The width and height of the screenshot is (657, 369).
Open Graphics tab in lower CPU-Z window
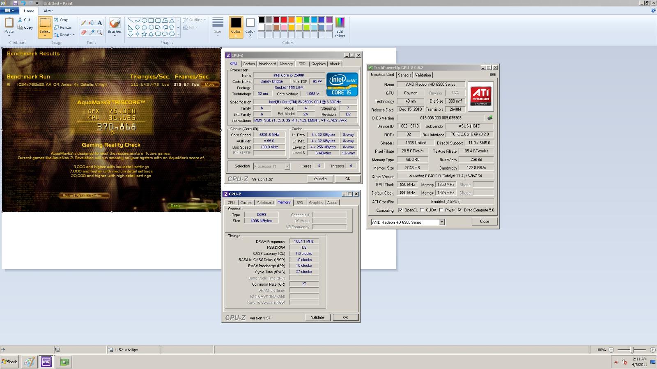[x=316, y=202]
